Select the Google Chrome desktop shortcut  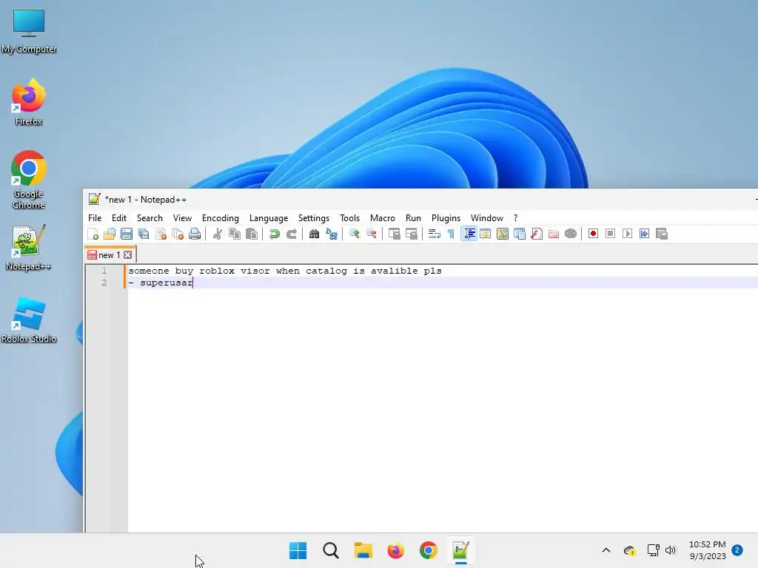29,180
